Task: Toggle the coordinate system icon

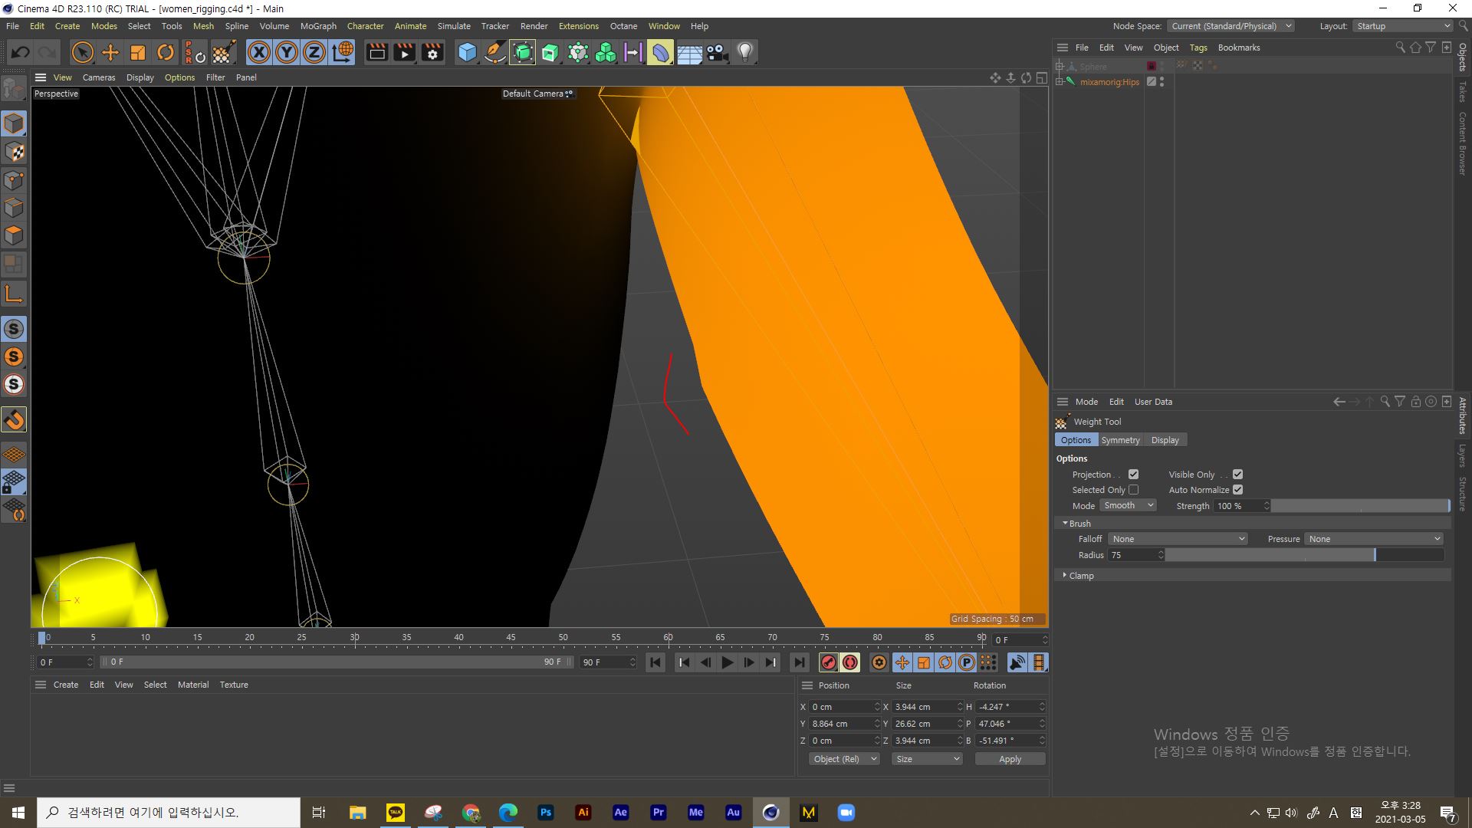Action: pos(343,52)
